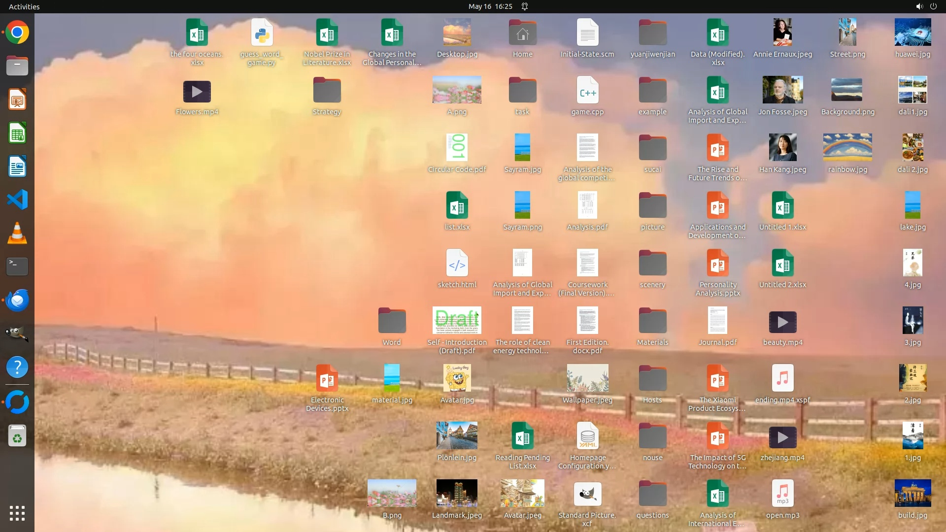
Task: Click the volume icon in top bar
Action: point(919,6)
